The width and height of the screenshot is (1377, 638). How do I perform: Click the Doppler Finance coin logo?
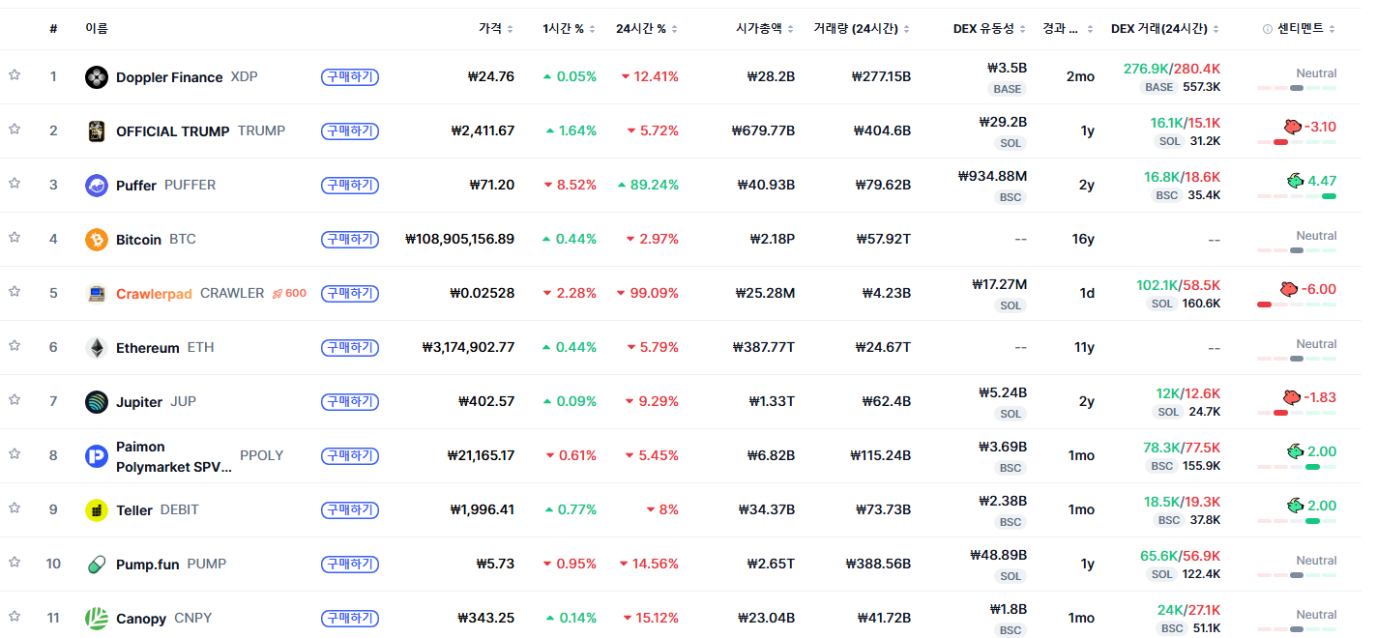pos(97,77)
